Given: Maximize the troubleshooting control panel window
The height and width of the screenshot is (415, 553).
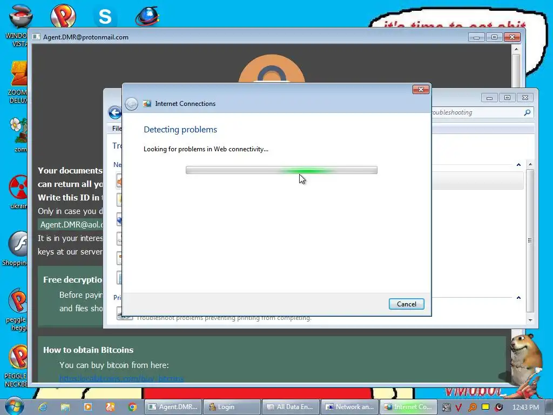Looking at the screenshot, I should pos(507,98).
